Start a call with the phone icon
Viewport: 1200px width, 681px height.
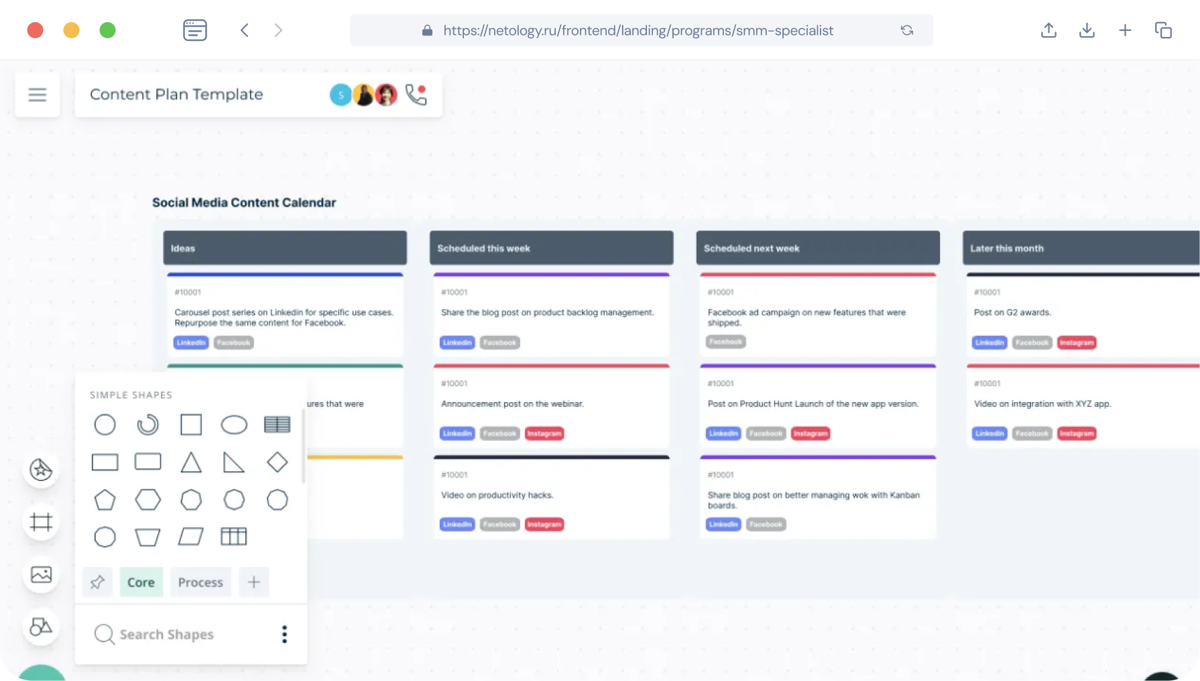click(x=416, y=95)
